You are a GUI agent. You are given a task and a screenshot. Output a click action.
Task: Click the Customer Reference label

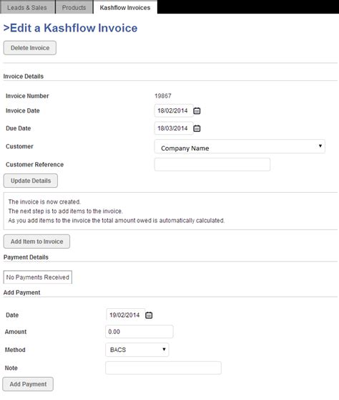coord(34,165)
